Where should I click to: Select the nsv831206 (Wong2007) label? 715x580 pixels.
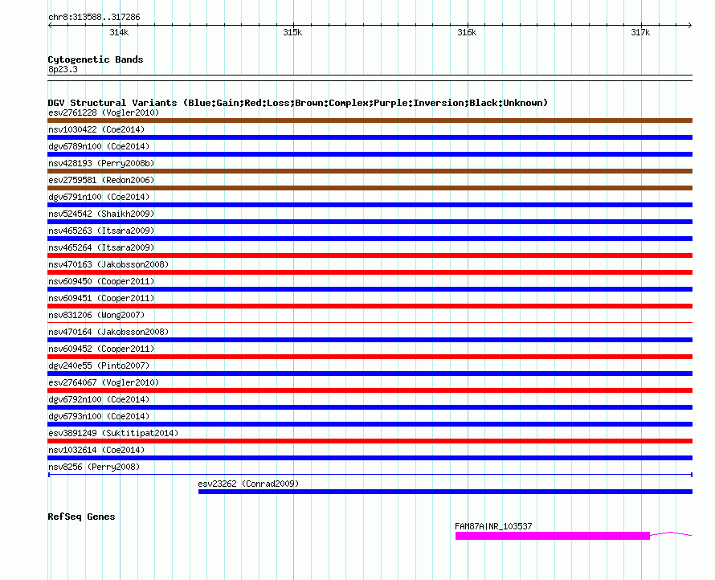coord(96,315)
